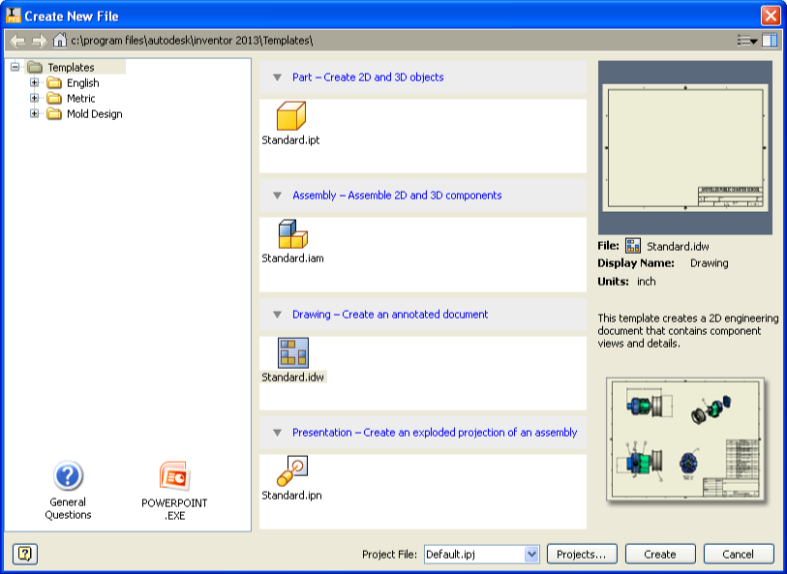Expand the Metric folder tree node

coord(35,99)
